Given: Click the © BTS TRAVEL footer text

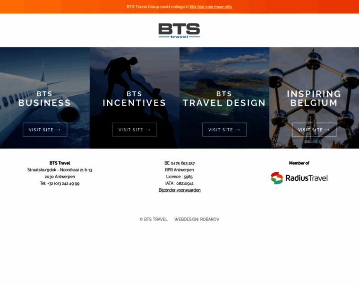Looking at the screenshot, I should [154, 219].
